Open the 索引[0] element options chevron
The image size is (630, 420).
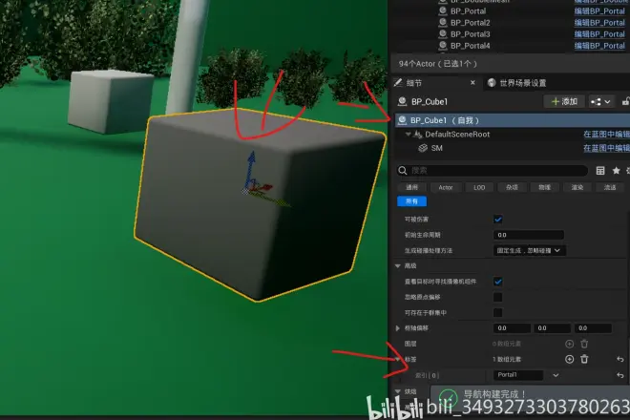556,375
